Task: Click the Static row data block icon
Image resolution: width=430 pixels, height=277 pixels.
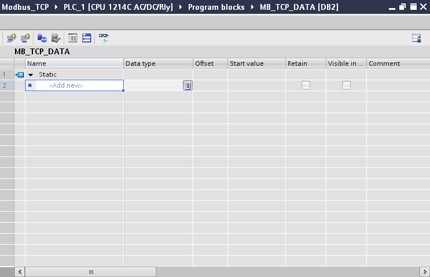Action: [x=20, y=74]
